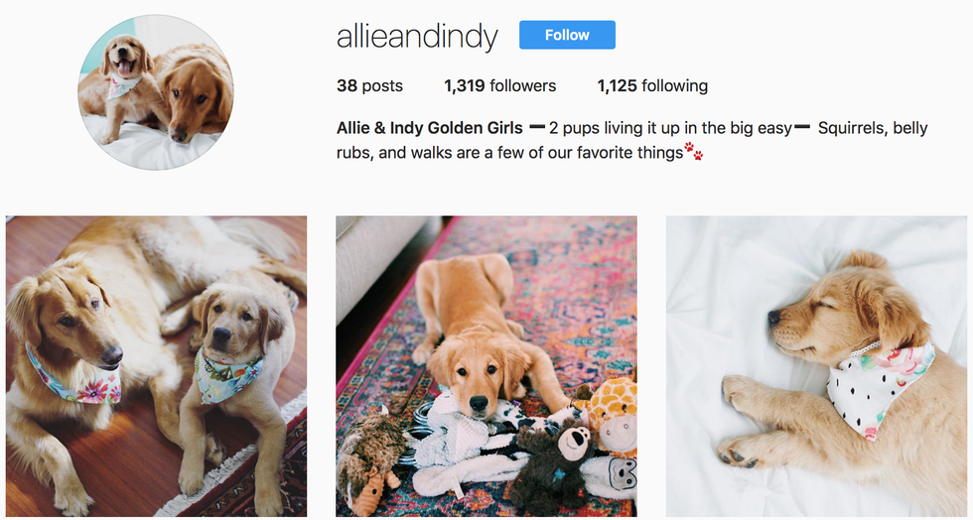This screenshot has width=973, height=520.
Task: Click the dash icon before '2 pups'
Action: click(x=537, y=127)
